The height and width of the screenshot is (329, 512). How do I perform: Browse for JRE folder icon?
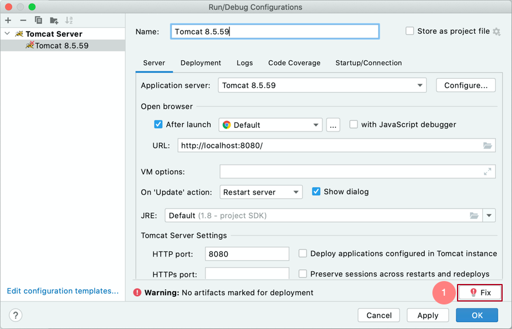pyautogui.click(x=474, y=216)
